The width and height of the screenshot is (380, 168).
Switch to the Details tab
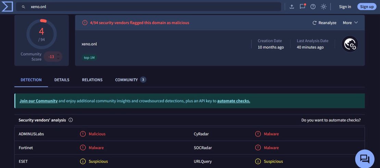(62, 80)
